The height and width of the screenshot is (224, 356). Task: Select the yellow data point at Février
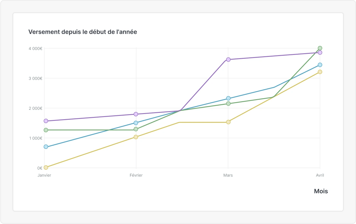point(136,137)
